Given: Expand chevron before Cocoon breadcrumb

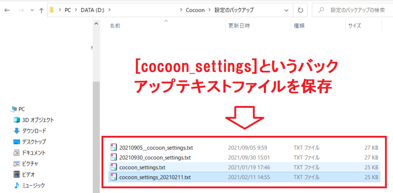Looking at the screenshot, I should [181, 10].
